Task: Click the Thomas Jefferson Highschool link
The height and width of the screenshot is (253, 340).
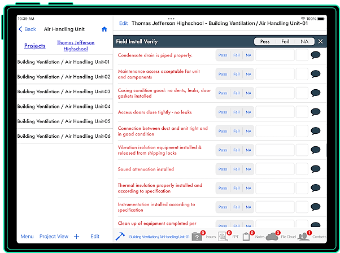Action: 76,46
